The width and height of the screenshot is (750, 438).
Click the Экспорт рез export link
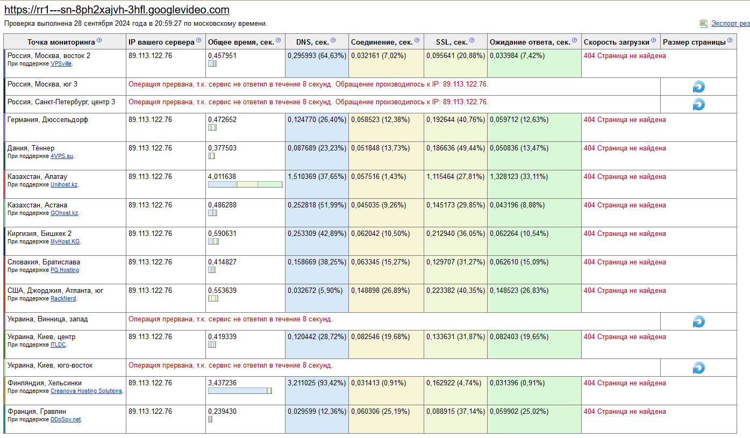pos(730,24)
